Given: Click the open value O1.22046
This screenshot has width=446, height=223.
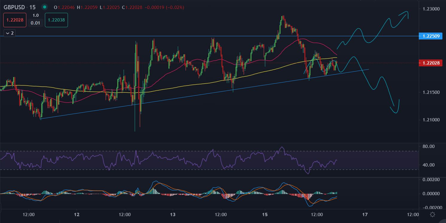Looking at the screenshot, I should coord(64,7).
